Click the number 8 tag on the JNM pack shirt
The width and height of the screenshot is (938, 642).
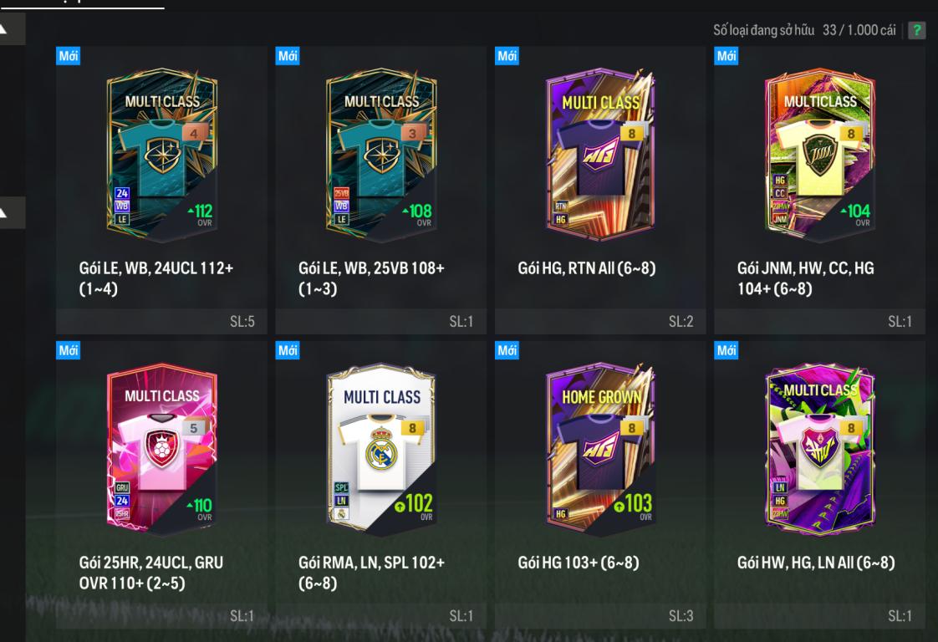pyautogui.click(x=851, y=134)
